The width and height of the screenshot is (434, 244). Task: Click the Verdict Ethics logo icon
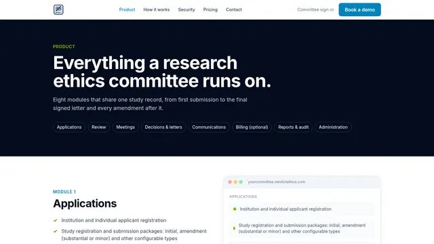[x=58, y=9]
